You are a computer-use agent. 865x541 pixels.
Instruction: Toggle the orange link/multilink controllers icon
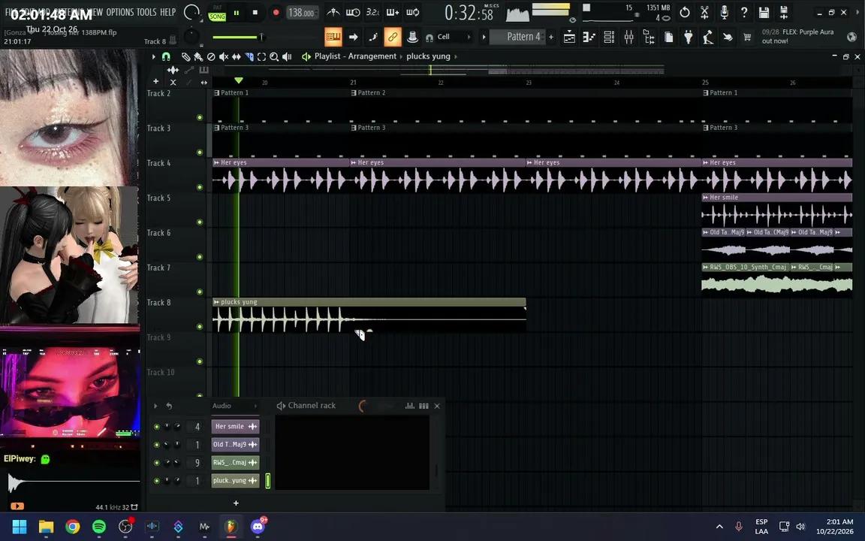(x=393, y=37)
